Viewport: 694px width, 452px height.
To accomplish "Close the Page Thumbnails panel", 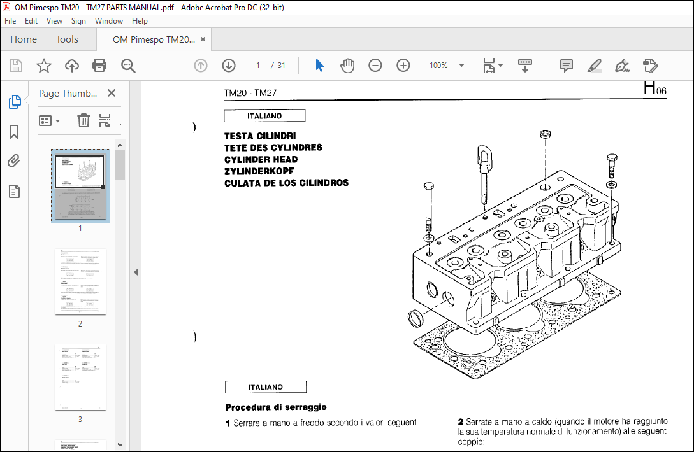I will pos(112,93).
